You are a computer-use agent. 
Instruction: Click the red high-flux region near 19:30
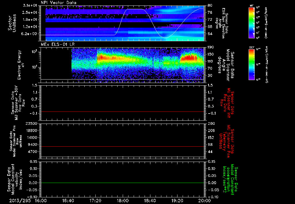point(189,57)
